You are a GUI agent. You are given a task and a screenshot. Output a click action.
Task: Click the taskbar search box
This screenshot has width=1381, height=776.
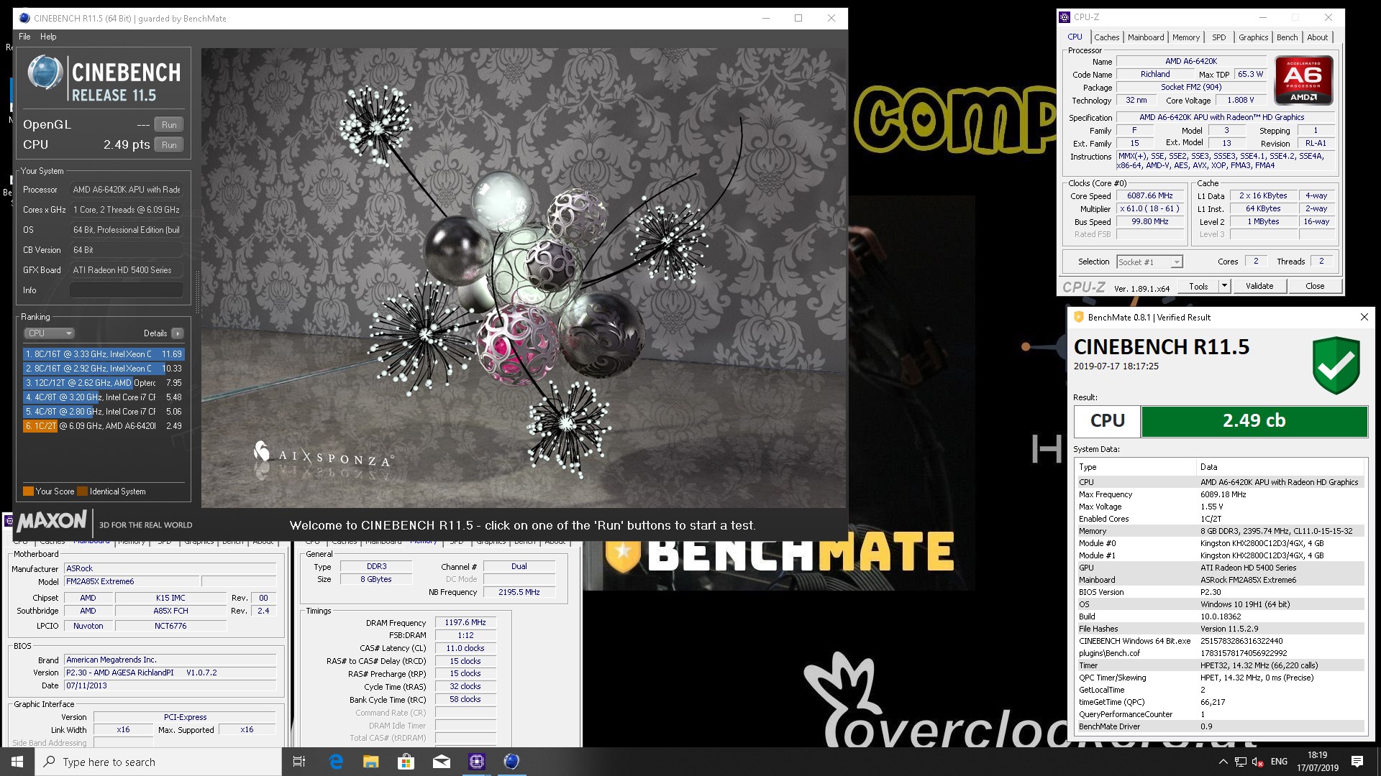[x=158, y=762]
